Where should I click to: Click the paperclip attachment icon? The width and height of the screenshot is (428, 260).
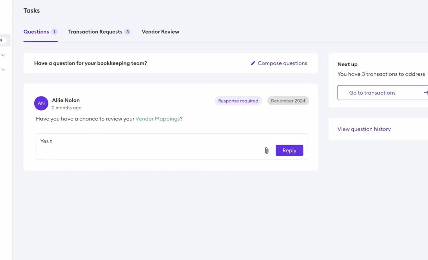[x=266, y=150]
